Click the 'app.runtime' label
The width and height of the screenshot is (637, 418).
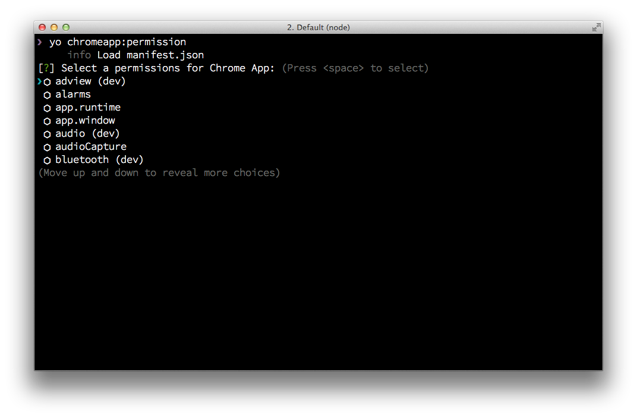pyautogui.click(x=88, y=108)
